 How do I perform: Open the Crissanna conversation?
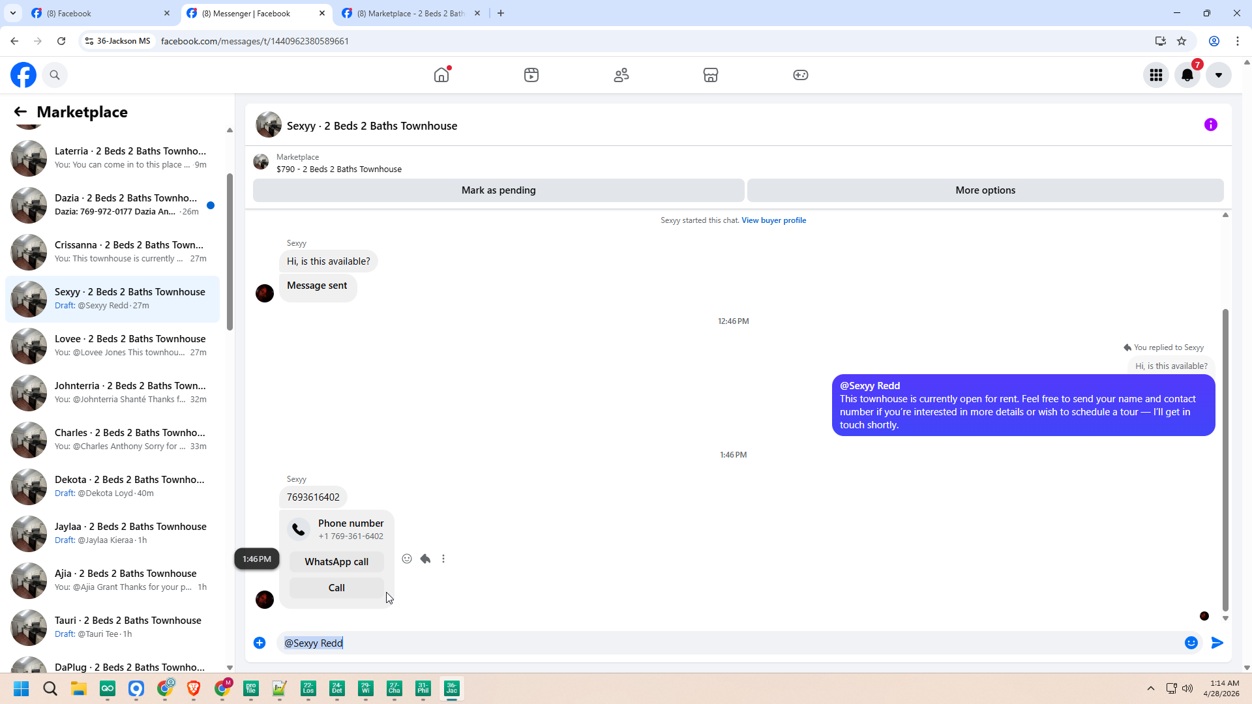coord(112,252)
